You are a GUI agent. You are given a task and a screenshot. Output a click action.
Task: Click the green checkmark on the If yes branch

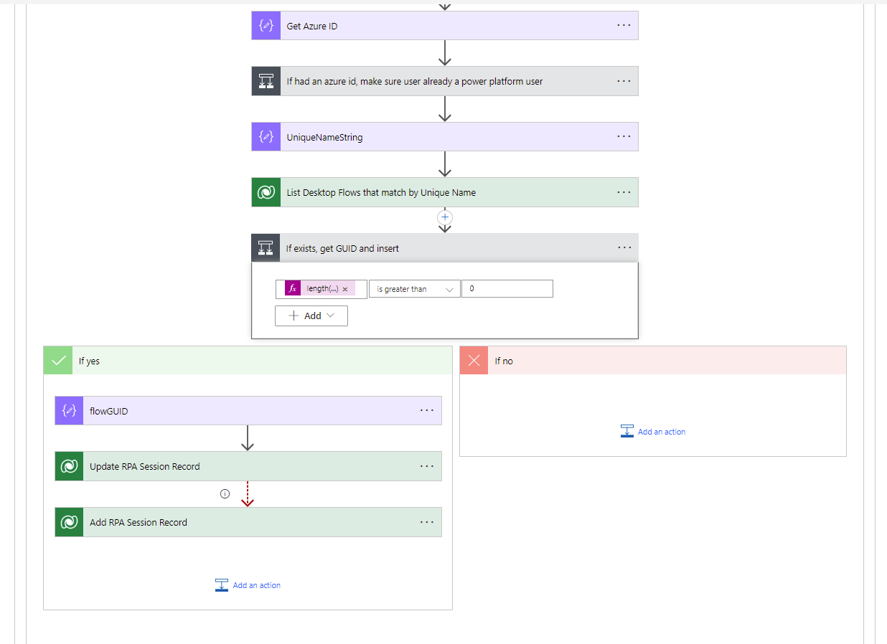pos(58,360)
